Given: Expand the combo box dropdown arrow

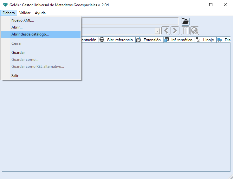Looking at the screenshot, I should tap(157, 31).
